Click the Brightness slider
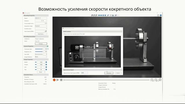This screenshot has height=104, width=185. (39, 52)
